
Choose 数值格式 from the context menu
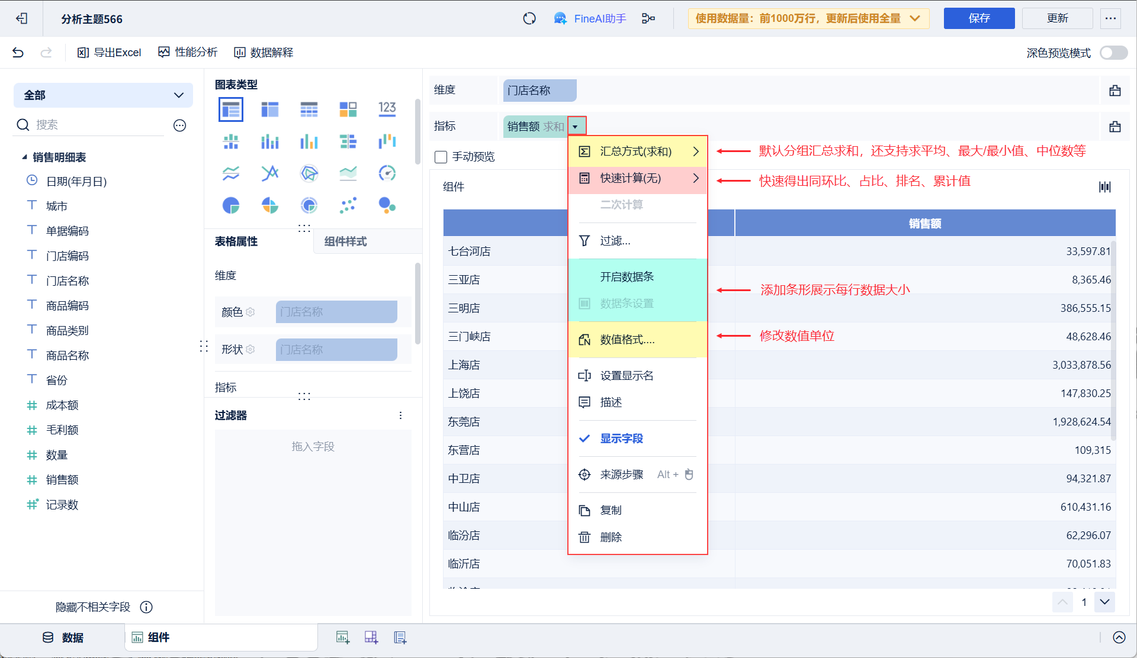point(627,340)
